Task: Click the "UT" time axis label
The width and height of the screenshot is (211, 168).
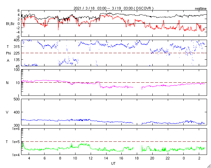Action: (113, 163)
